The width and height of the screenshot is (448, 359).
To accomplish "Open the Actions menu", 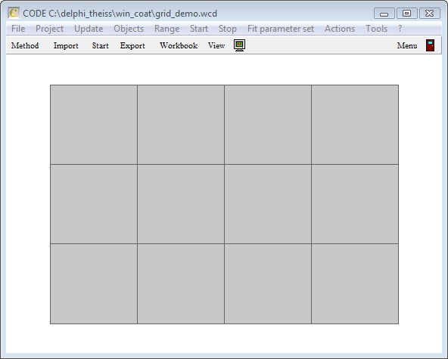I will [340, 29].
